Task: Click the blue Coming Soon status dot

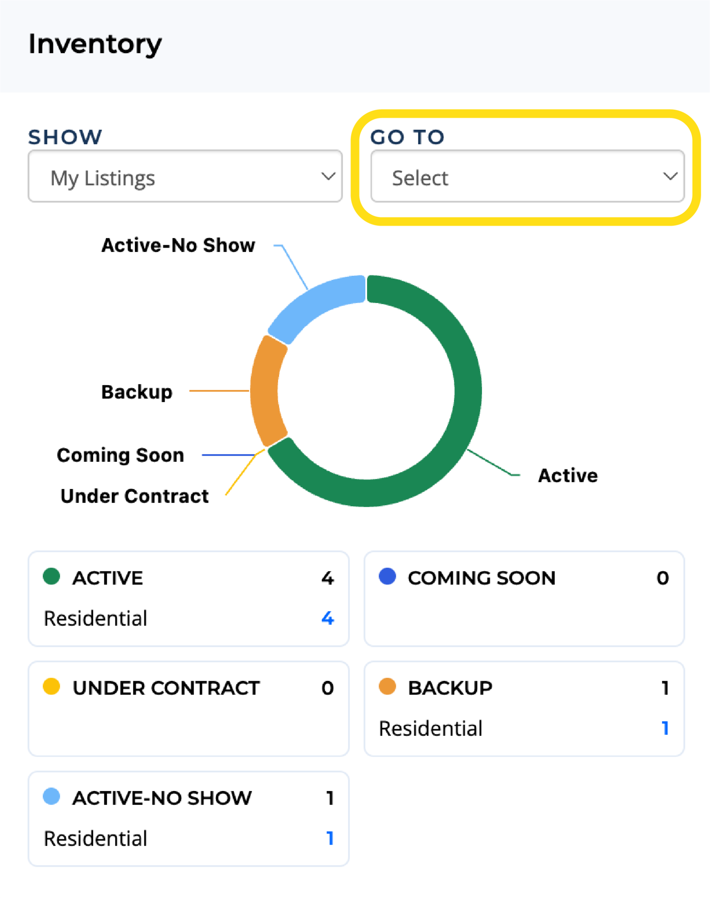Action: tap(387, 576)
